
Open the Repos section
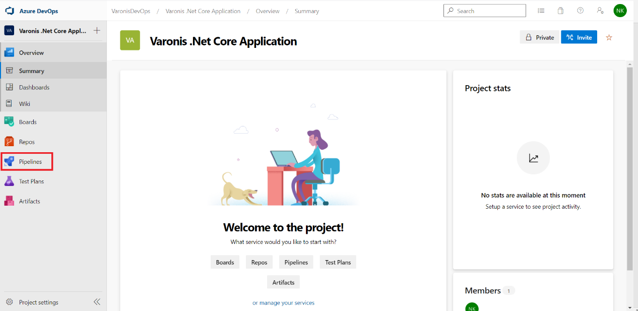pos(27,142)
